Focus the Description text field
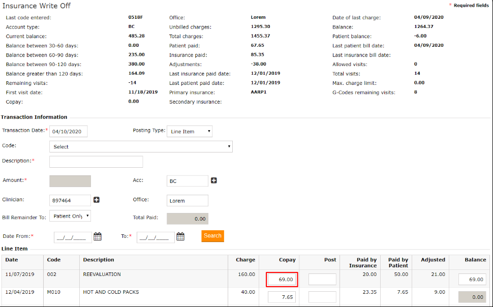Screen dimensions: 493x307 tap(96, 162)
